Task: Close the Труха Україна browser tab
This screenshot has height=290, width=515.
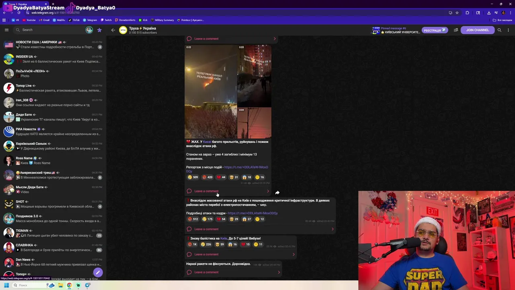Action: [46, 4]
